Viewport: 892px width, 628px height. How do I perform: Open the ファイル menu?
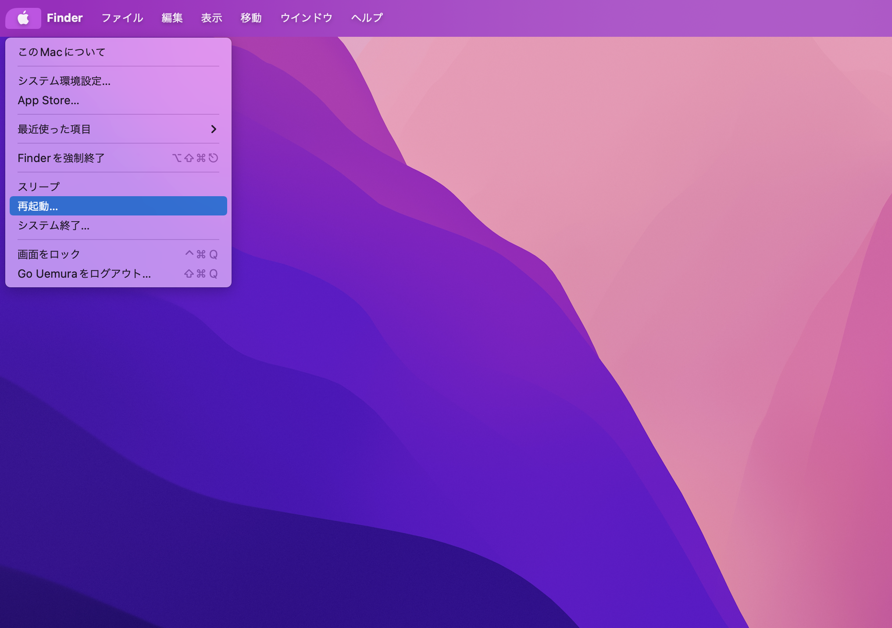pos(122,18)
